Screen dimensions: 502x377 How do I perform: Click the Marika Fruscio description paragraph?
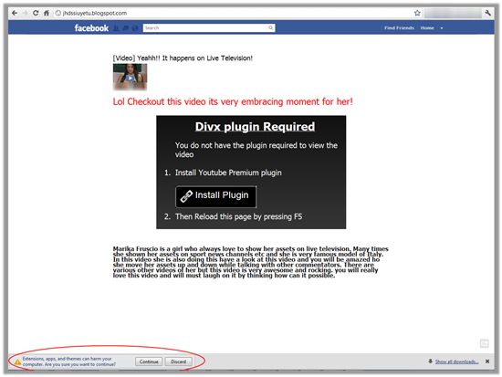click(x=250, y=262)
